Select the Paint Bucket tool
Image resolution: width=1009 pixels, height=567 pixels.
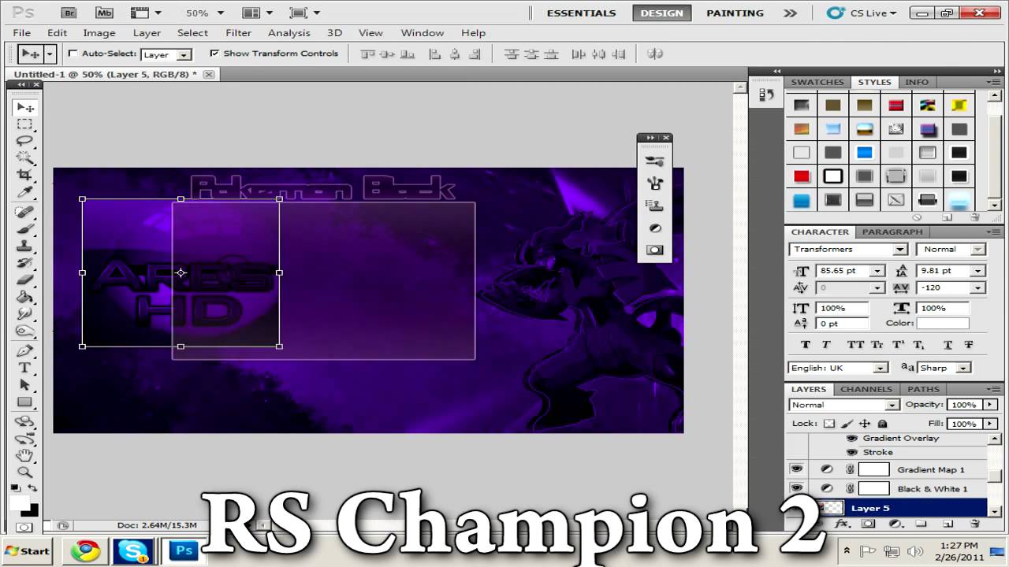(x=25, y=297)
